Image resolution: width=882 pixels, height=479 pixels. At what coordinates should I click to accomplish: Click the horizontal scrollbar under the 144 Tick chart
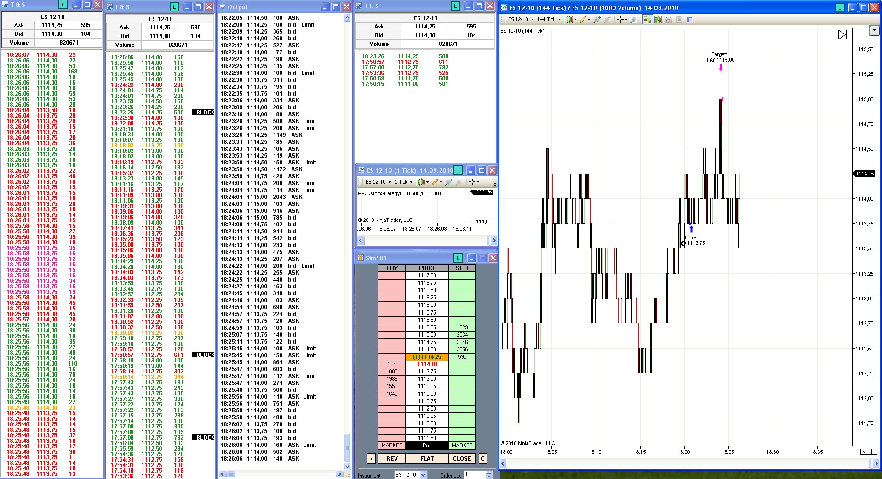pos(690,464)
